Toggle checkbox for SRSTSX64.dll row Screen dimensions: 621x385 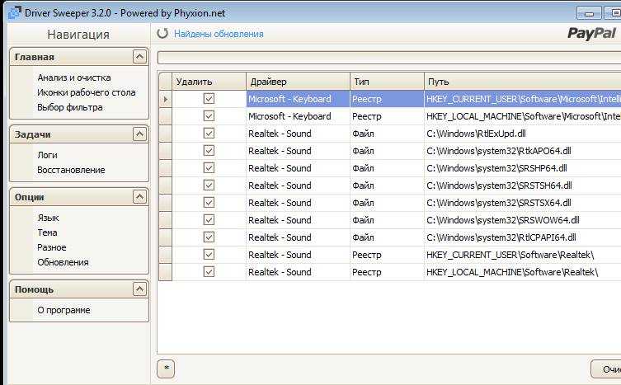point(209,203)
